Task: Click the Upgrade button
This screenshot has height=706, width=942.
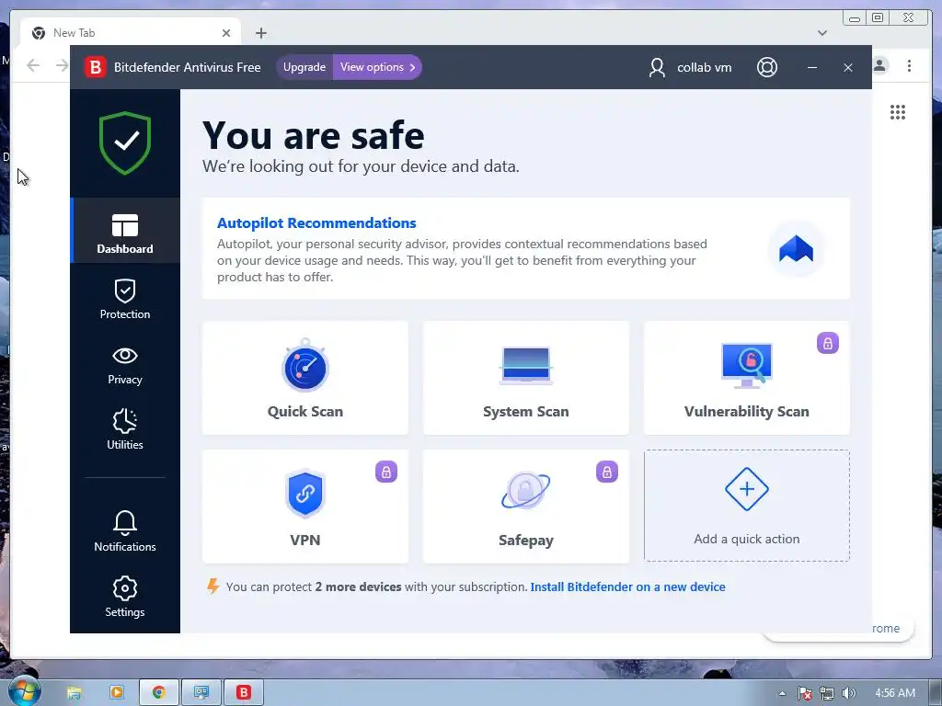Action: [x=304, y=67]
